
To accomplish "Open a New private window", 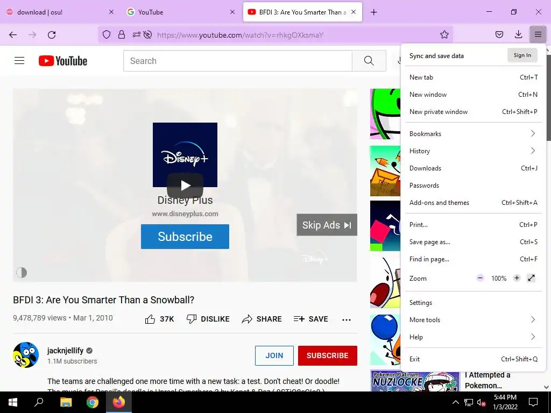I will [x=473, y=112].
